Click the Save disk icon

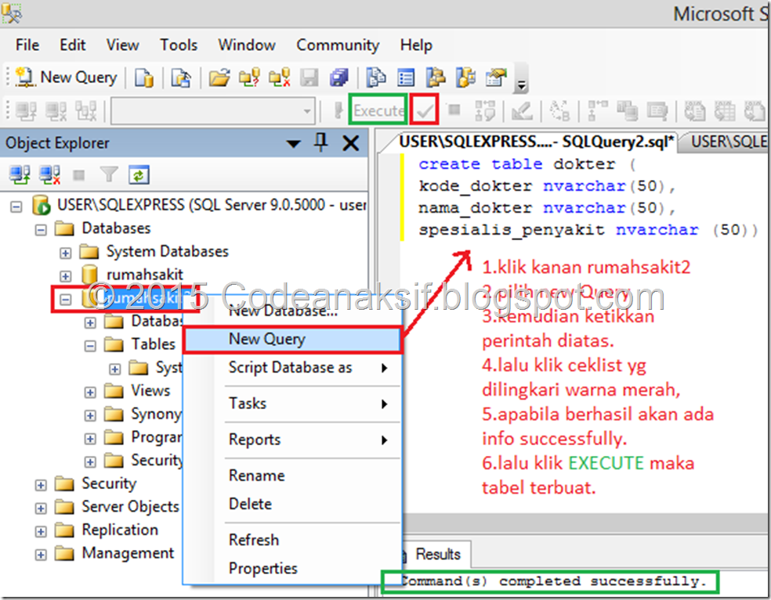tap(309, 77)
